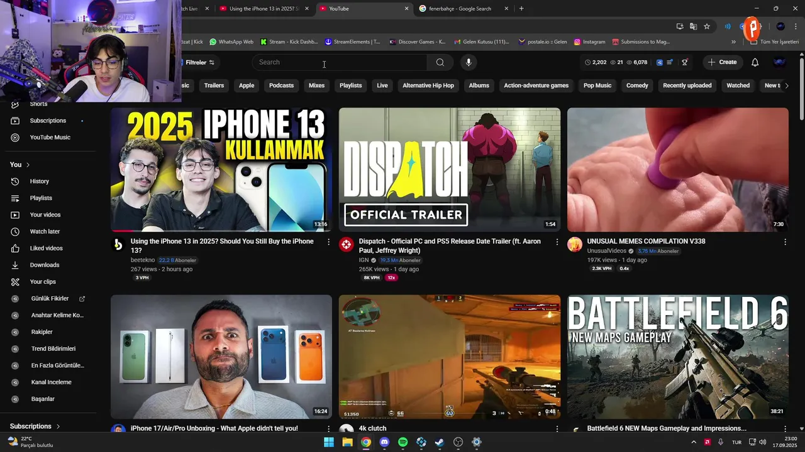Screen dimensions: 805x452
Task: Open the Windows Start menu
Action: (x=329, y=442)
